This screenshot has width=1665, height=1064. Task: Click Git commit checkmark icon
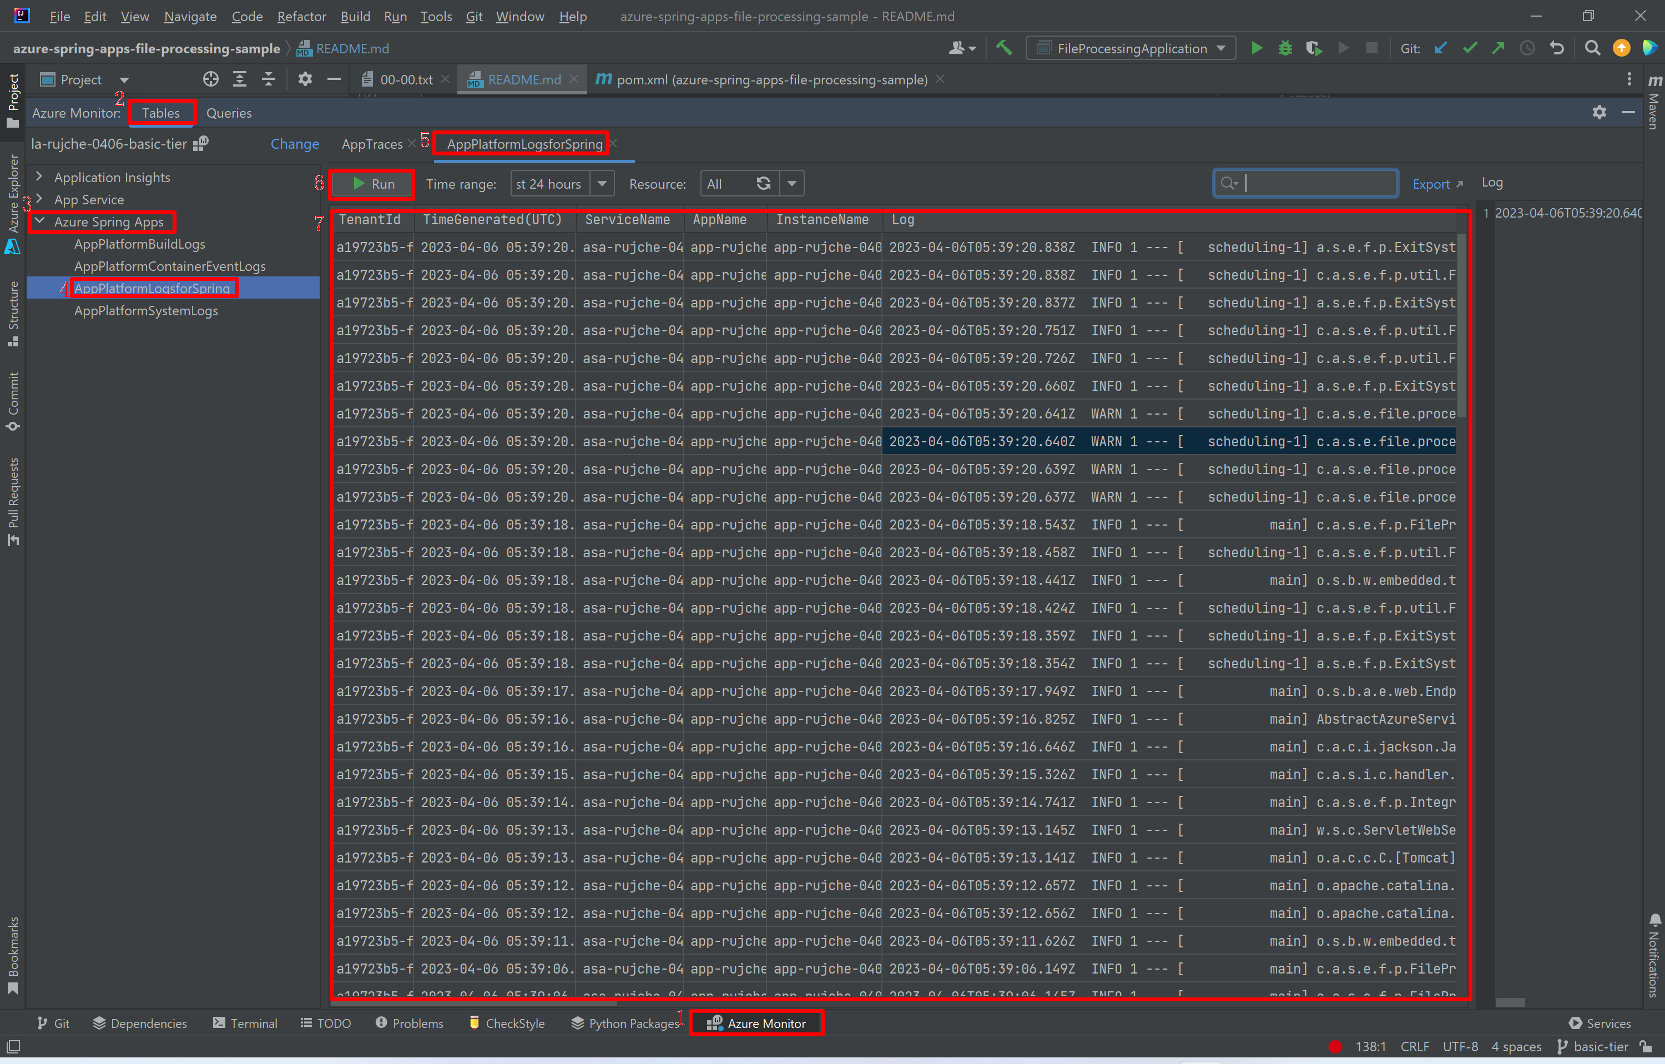(1469, 48)
